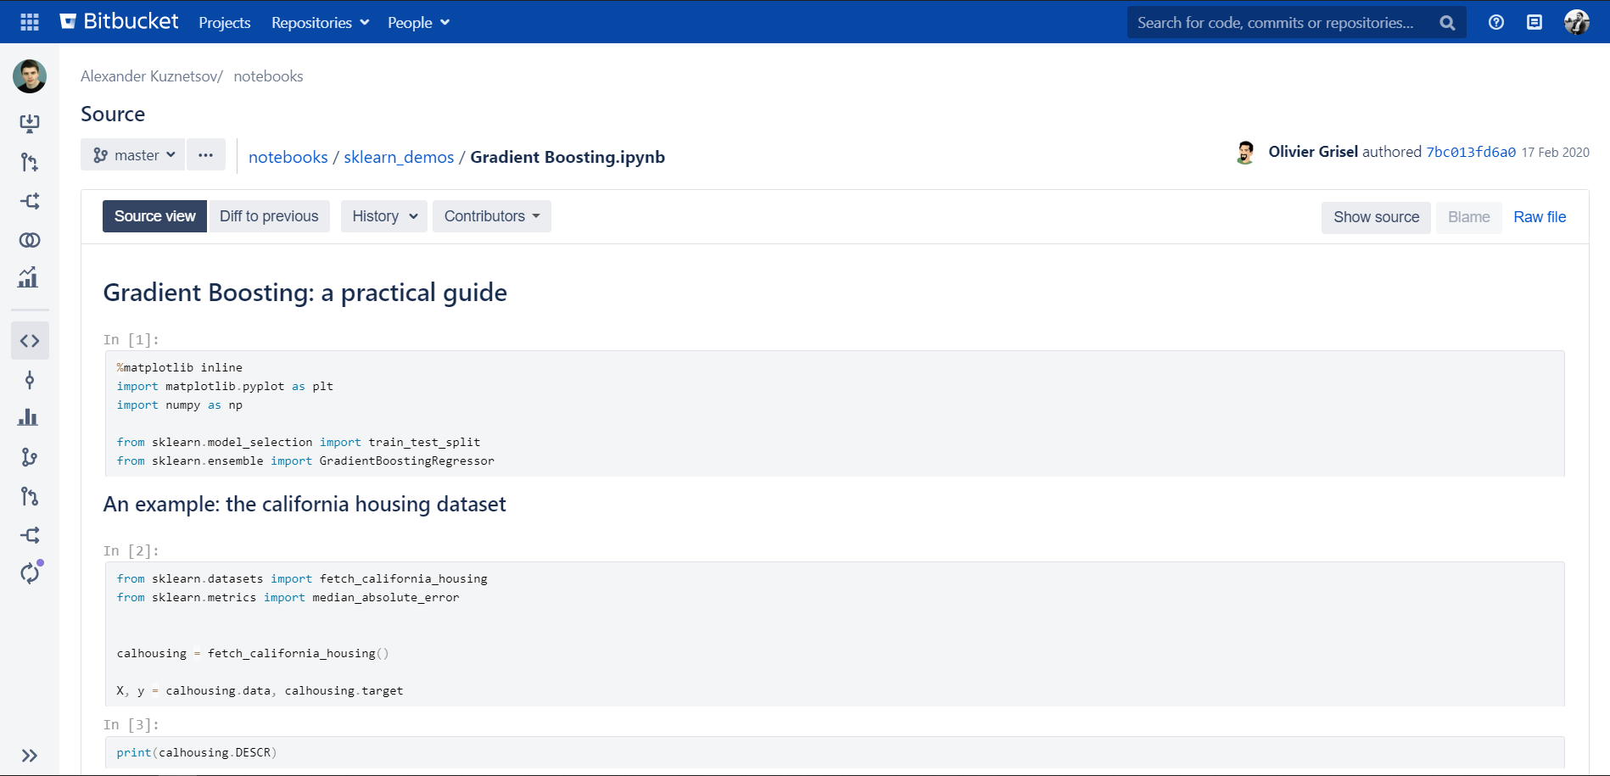Click in the code search input field
The image size is (1610, 776).
(1277, 23)
